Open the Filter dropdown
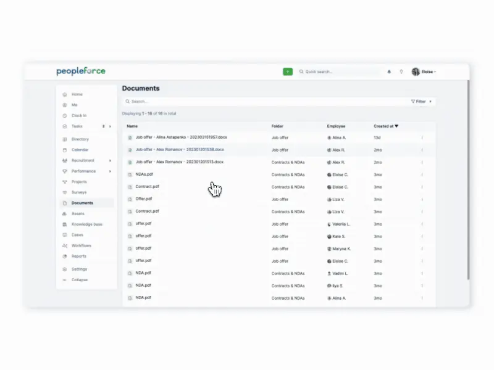Screen dimensions: 494x370 421,102
